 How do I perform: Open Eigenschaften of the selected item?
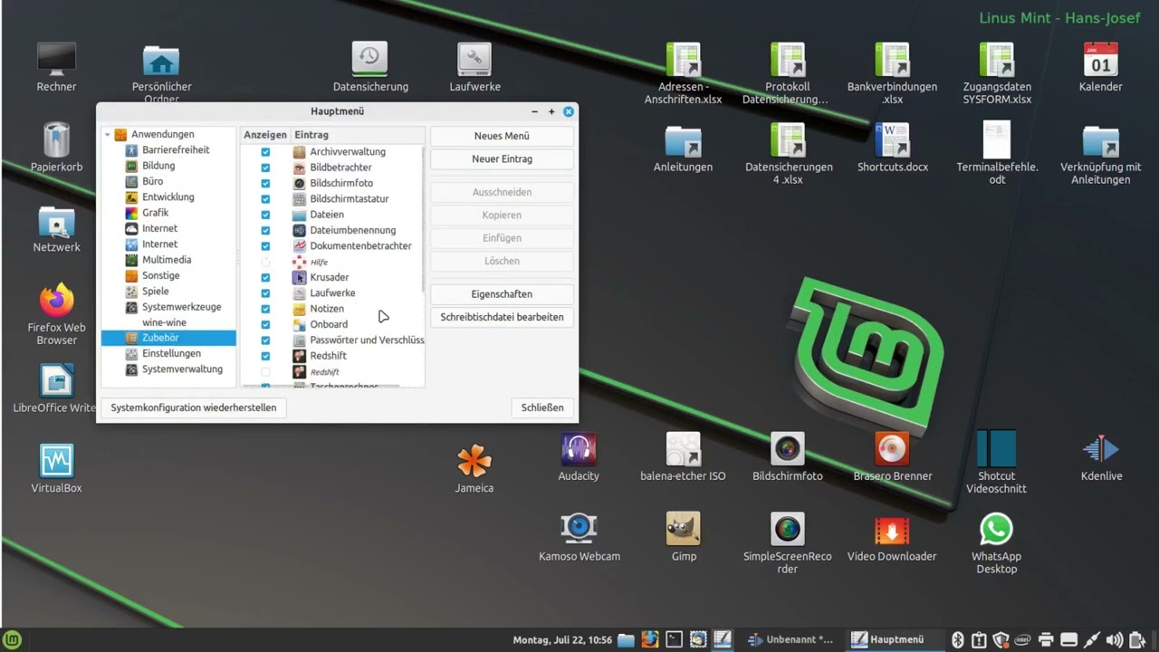(502, 294)
